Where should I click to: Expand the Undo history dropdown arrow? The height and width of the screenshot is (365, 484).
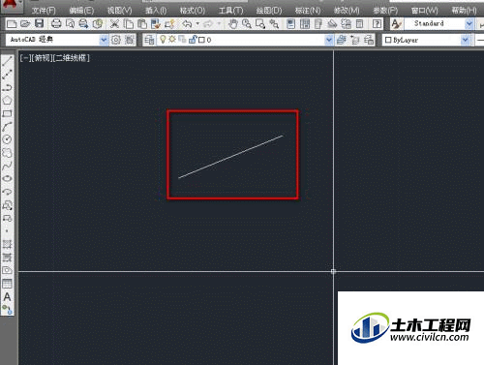click(197, 23)
